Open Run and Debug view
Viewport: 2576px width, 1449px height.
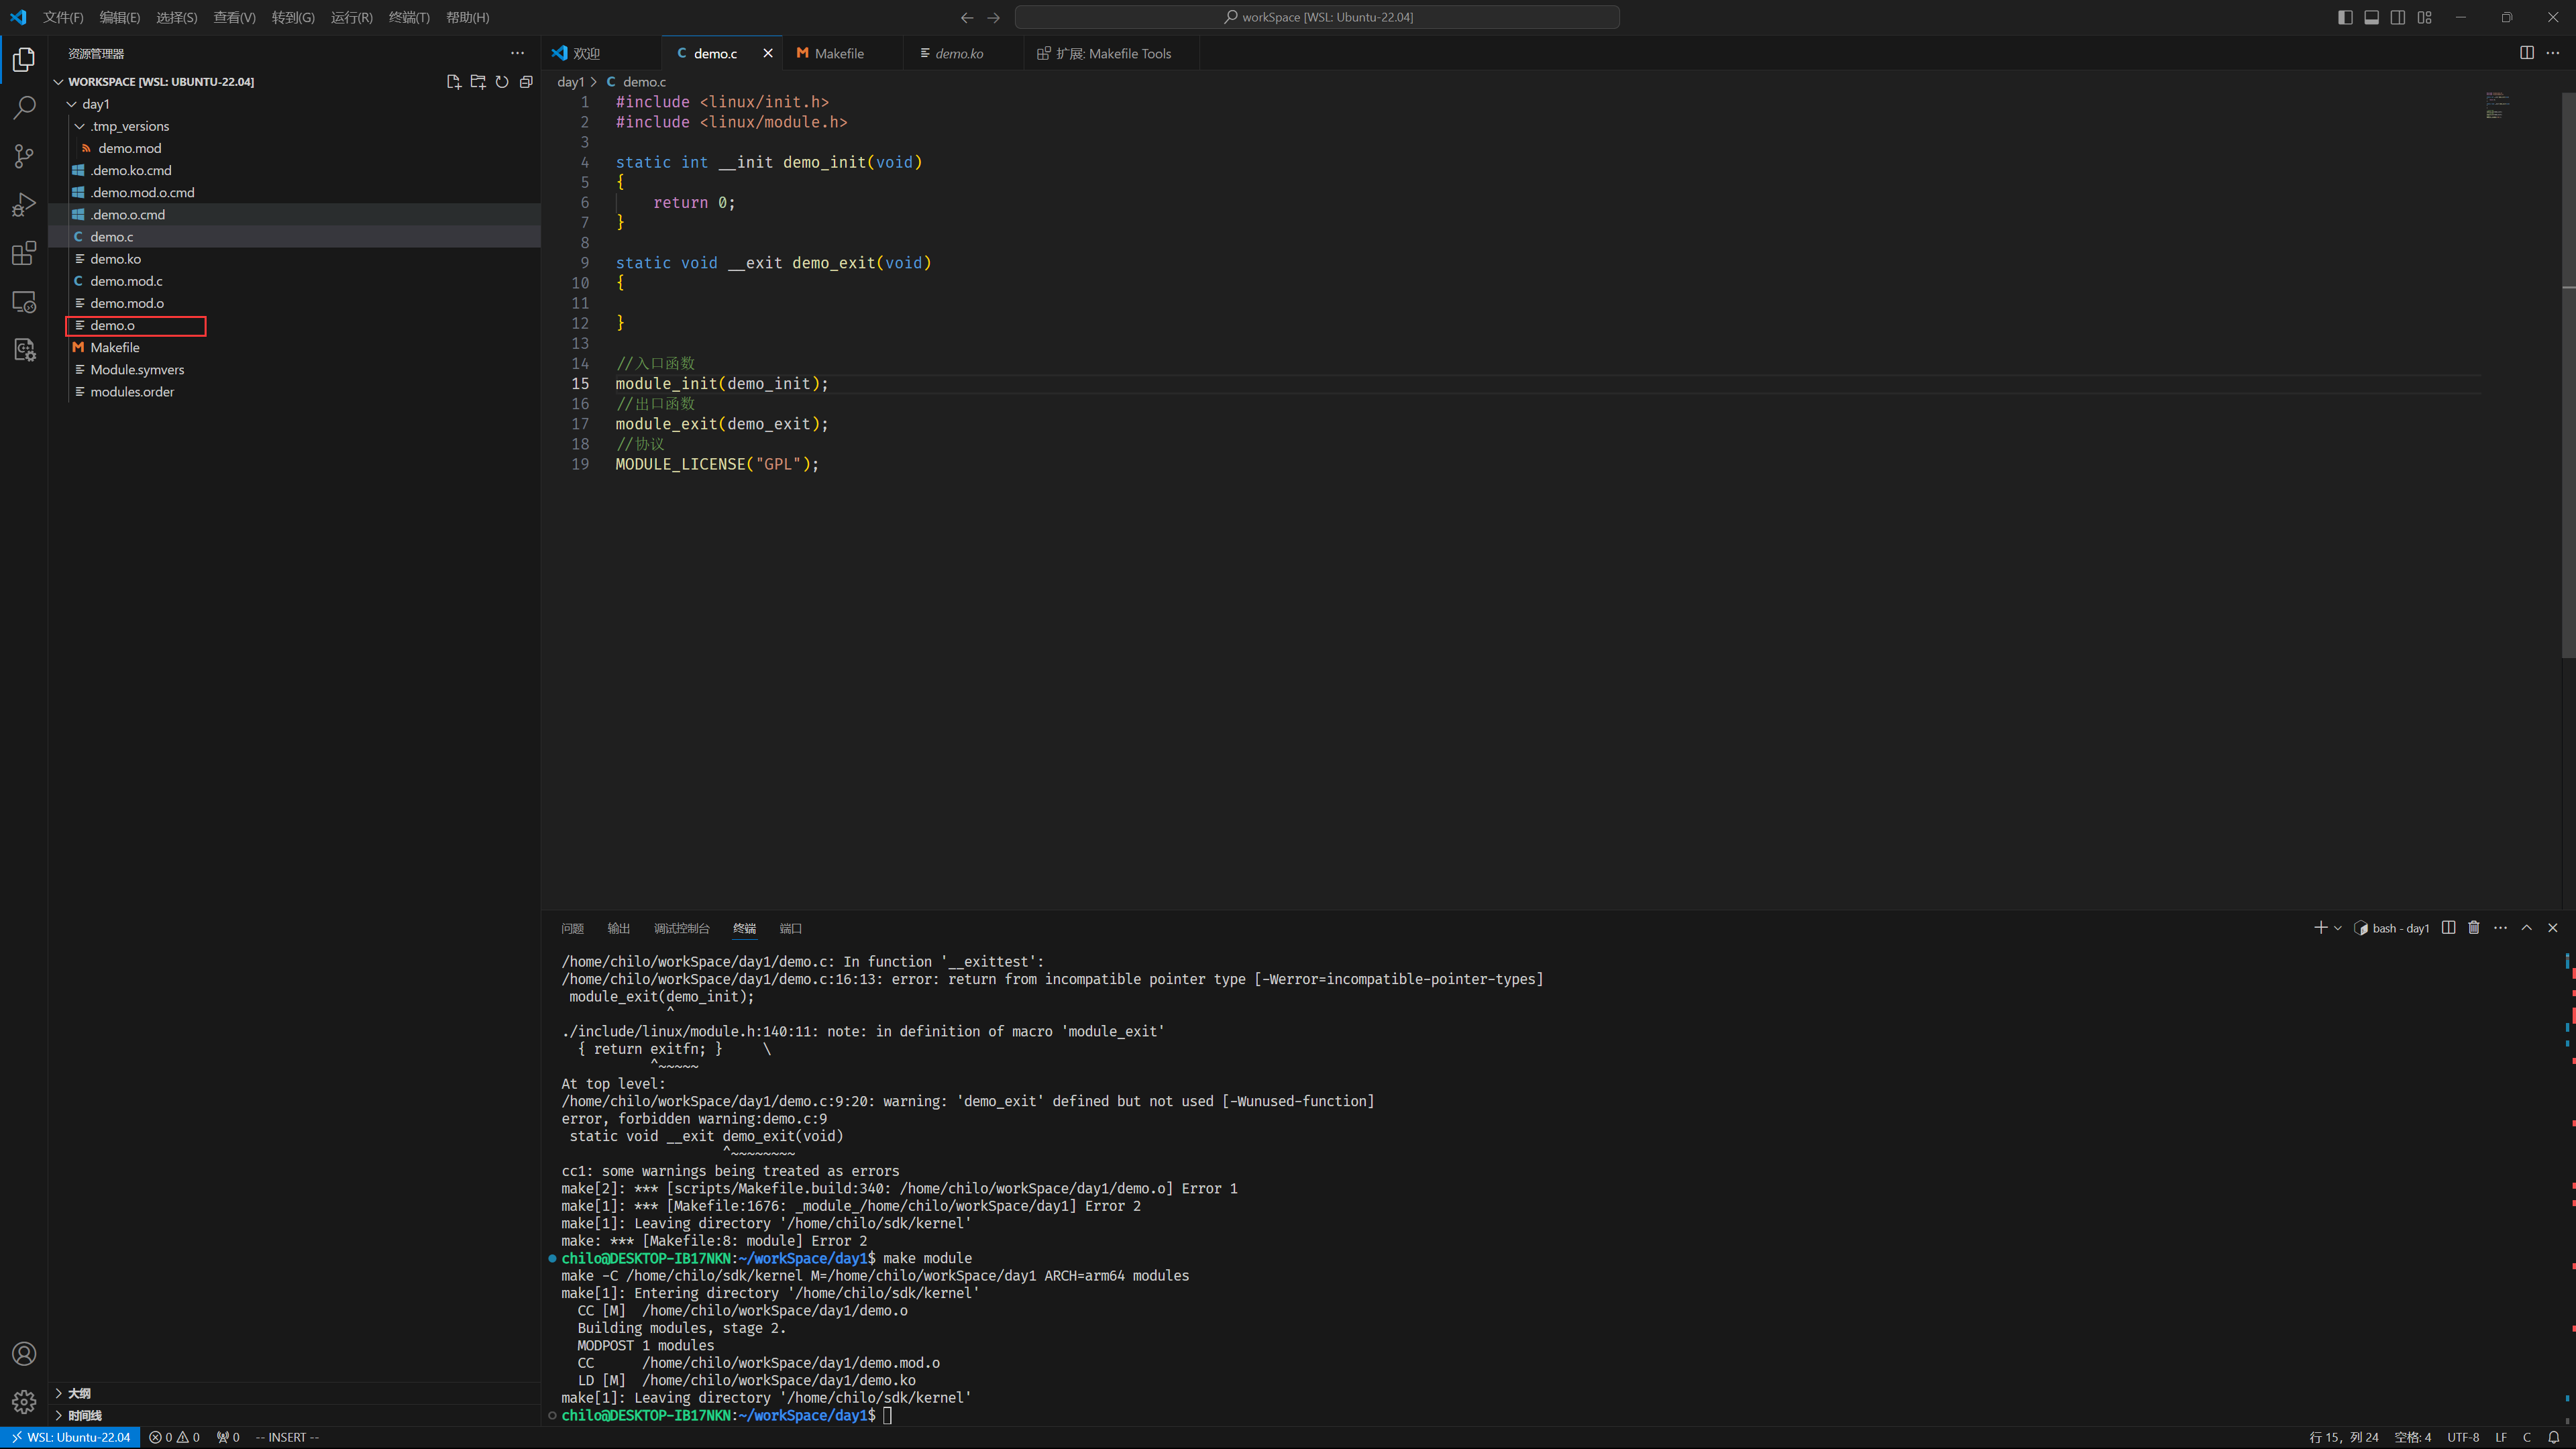click(x=24, y=205)
